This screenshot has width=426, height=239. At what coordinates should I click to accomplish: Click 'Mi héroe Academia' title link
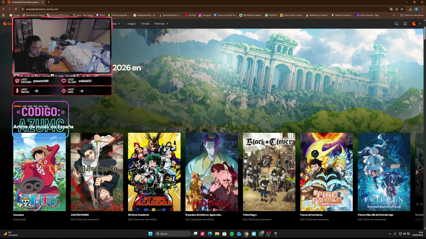point(138,215)
